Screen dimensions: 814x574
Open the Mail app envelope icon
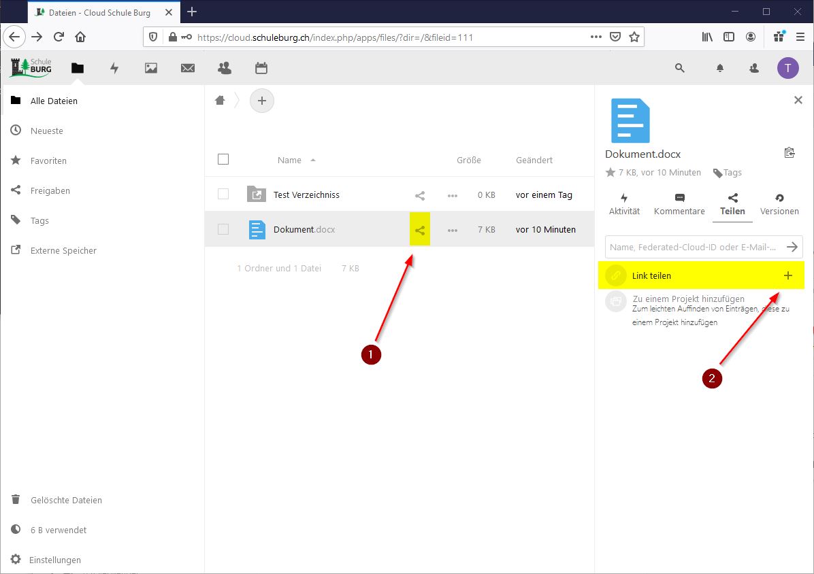click(x=188, y=68)
